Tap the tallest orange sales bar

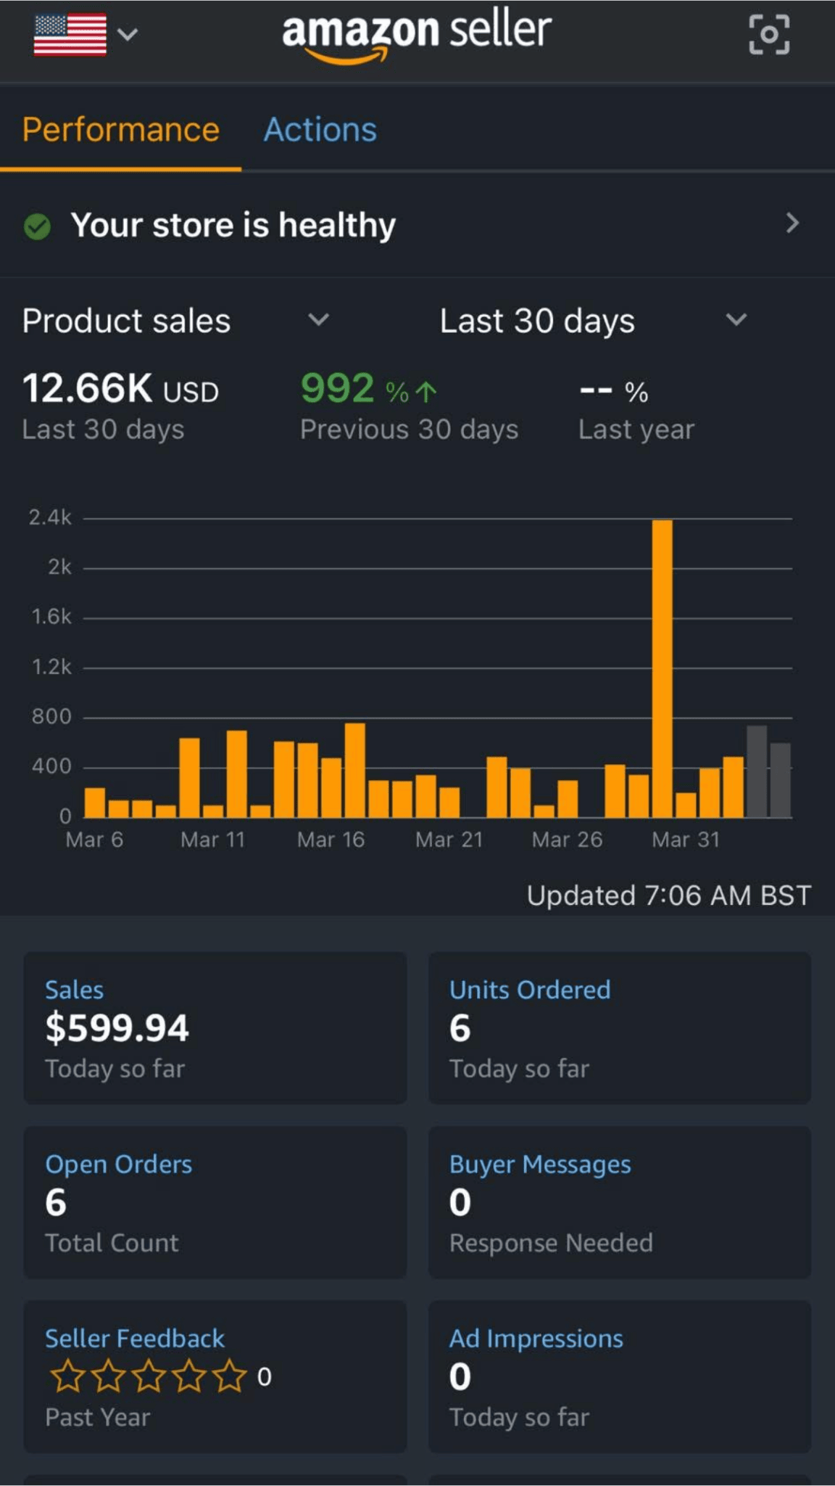(x=662, y=668)
